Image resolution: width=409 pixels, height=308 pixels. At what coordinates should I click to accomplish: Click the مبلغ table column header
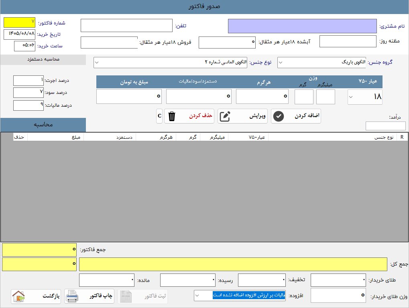[55, 137]
